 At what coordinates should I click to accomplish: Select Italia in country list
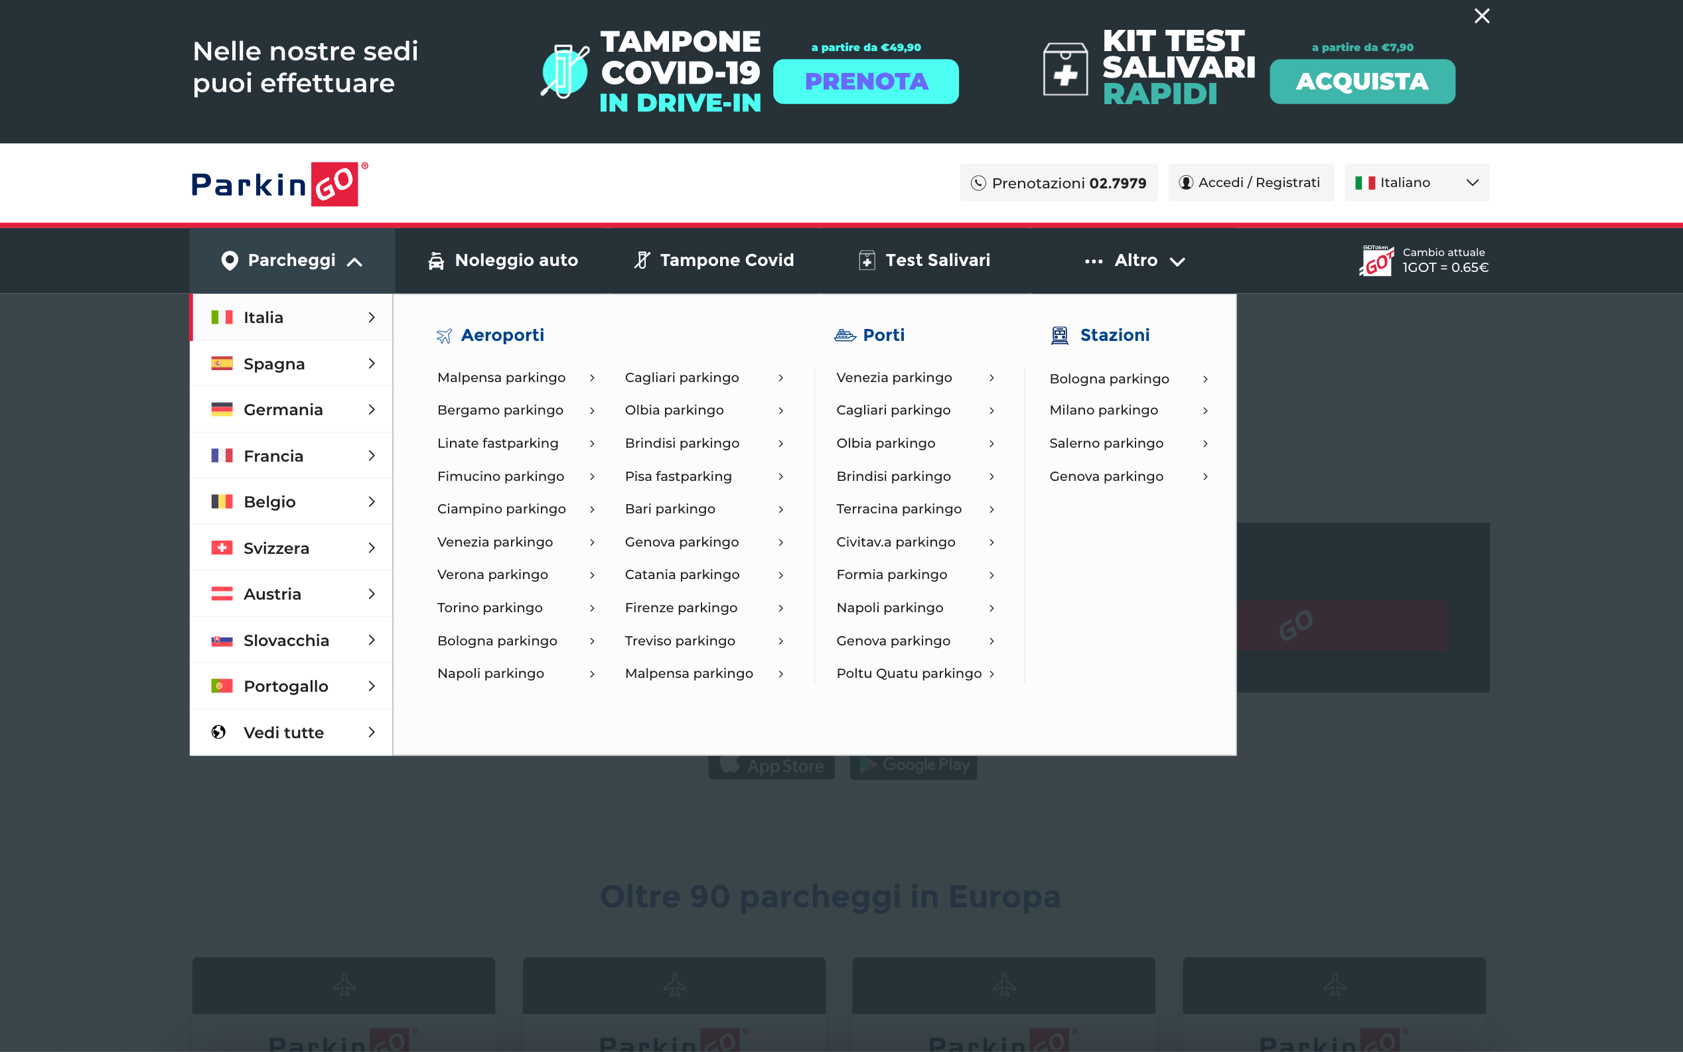click(x=291, y=317)
